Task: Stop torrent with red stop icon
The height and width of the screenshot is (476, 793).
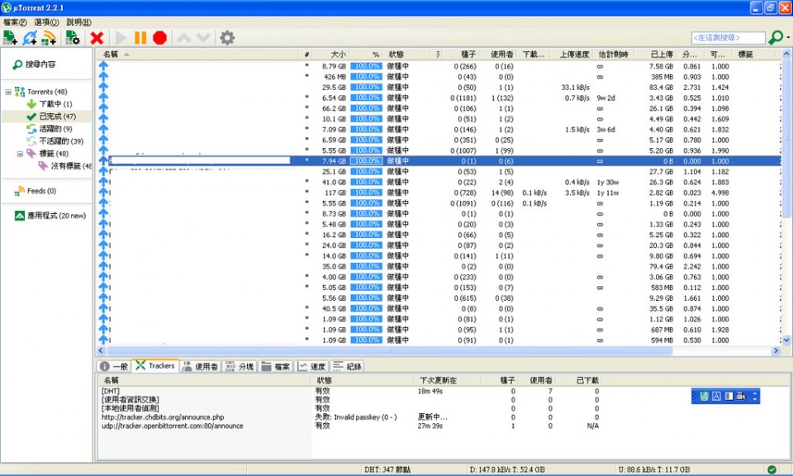Action: point(159,38)
